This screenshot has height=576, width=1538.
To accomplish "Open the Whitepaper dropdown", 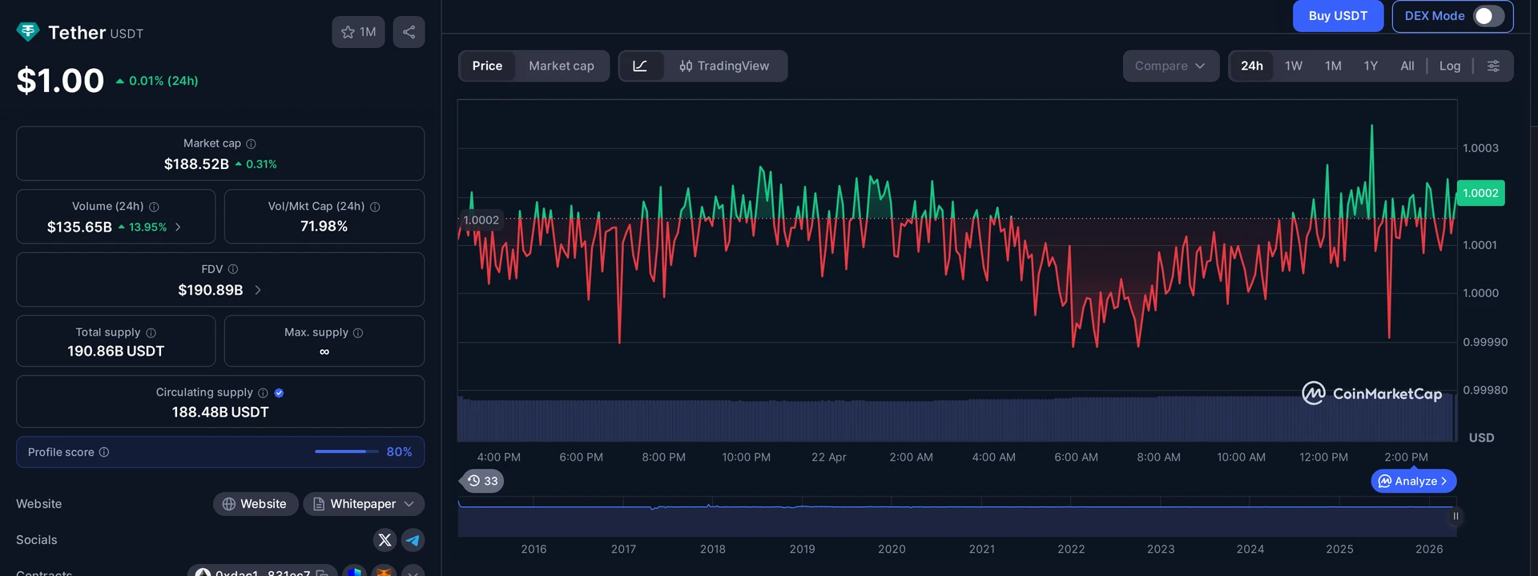I will point(364,504).
